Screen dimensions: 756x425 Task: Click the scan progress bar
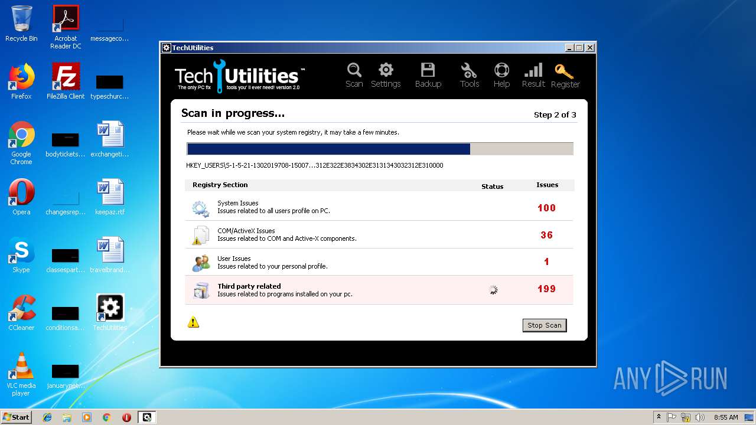(x=380, y=149)
